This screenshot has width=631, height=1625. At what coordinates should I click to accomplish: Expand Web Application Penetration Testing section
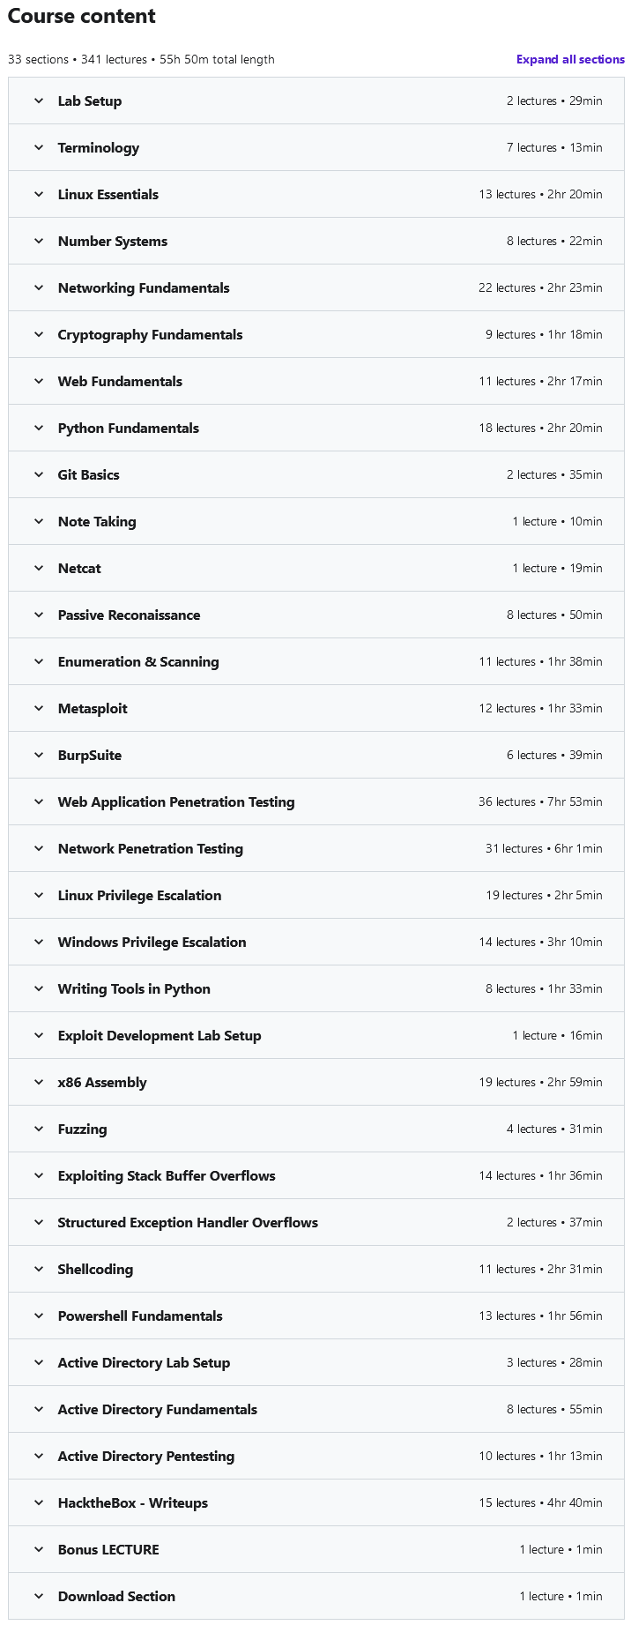pos(176,801)
